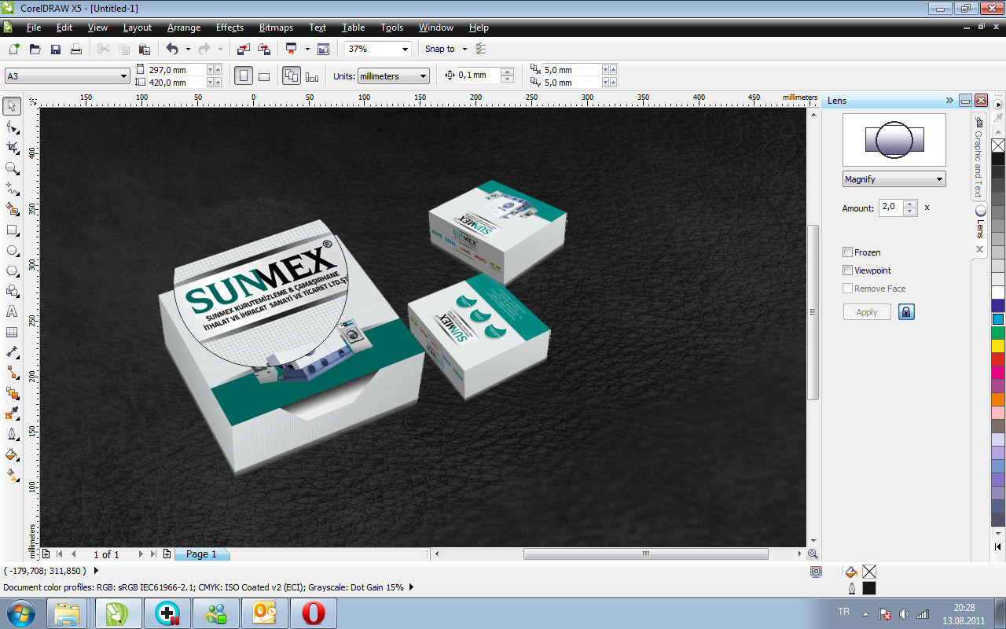Click the horizontal scrollbar thumb
Image resolution: width=1006 pixels, height=629 pixels.
point(646,554)
